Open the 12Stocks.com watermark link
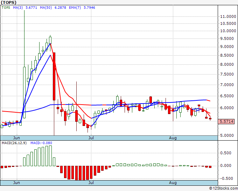Screen dimensions: 238x191 [223, 189]
